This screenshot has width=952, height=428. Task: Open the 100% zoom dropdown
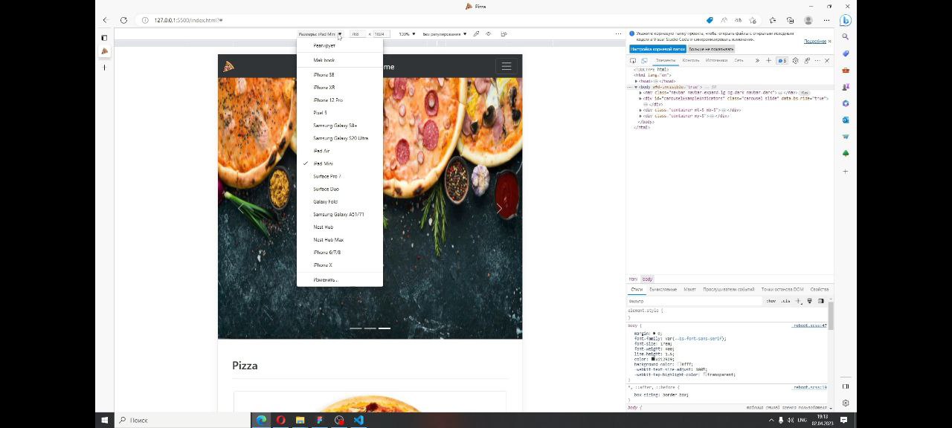[406, 33]
